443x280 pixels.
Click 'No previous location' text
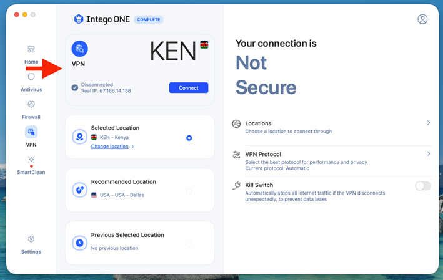click(114, 248)
